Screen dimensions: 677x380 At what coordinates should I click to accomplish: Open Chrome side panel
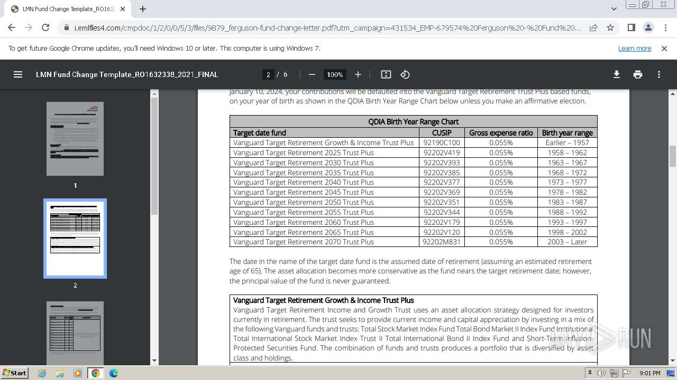631,27
